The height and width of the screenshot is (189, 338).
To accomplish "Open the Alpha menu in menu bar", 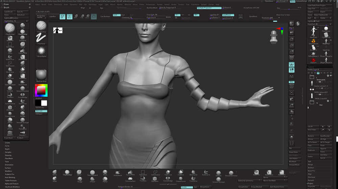I will [x=37, y=4].
